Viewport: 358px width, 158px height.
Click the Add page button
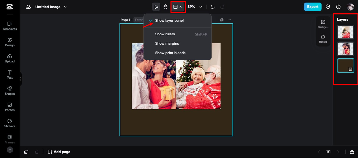click(x=59, y=152)
